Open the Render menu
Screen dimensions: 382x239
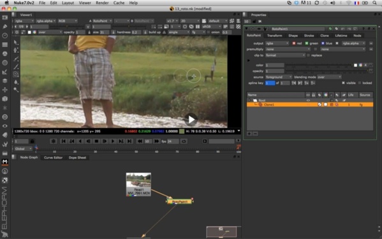click(102, 3)
